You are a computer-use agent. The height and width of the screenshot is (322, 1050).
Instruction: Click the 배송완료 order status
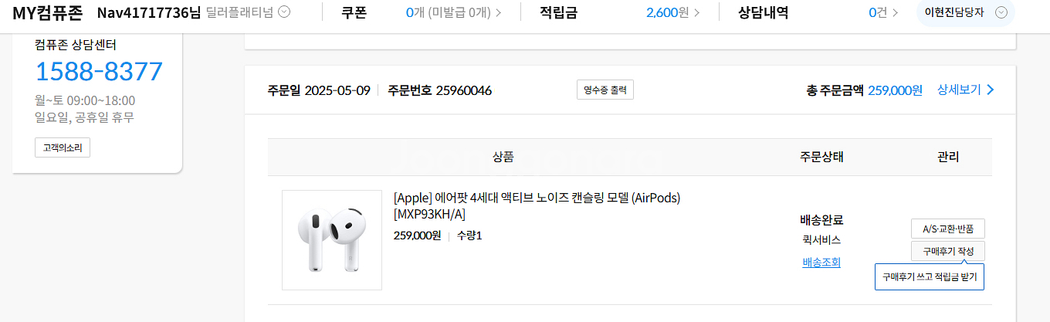coord(821,220)
